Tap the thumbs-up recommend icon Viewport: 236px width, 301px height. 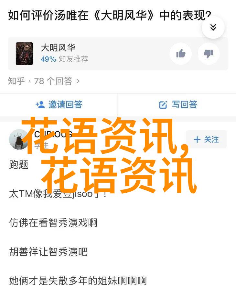click(181, 54)
